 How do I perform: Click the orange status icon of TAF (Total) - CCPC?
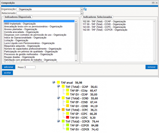click(63, 110)
